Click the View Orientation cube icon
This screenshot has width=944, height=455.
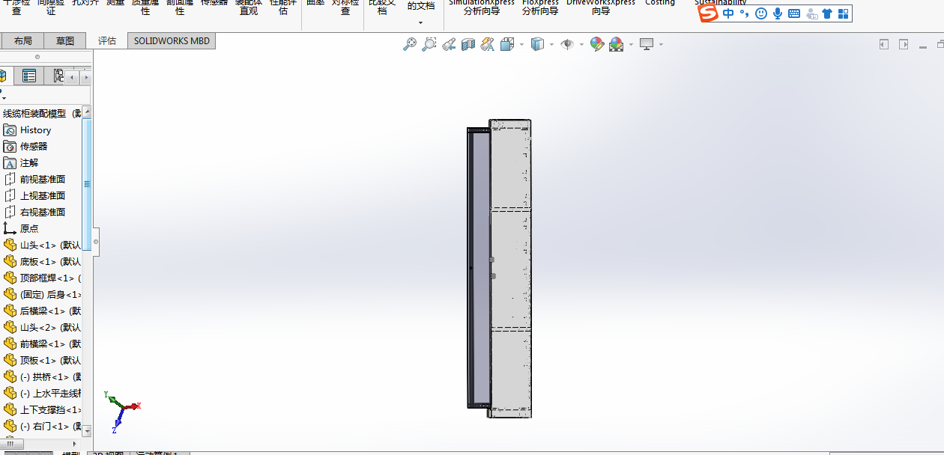[507, 45]
